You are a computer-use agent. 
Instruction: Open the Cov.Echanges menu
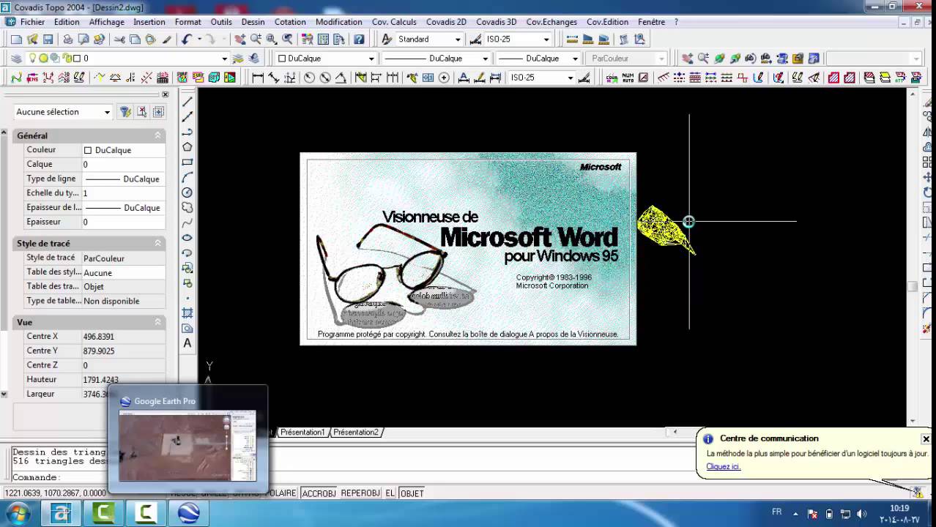point(551,22)
